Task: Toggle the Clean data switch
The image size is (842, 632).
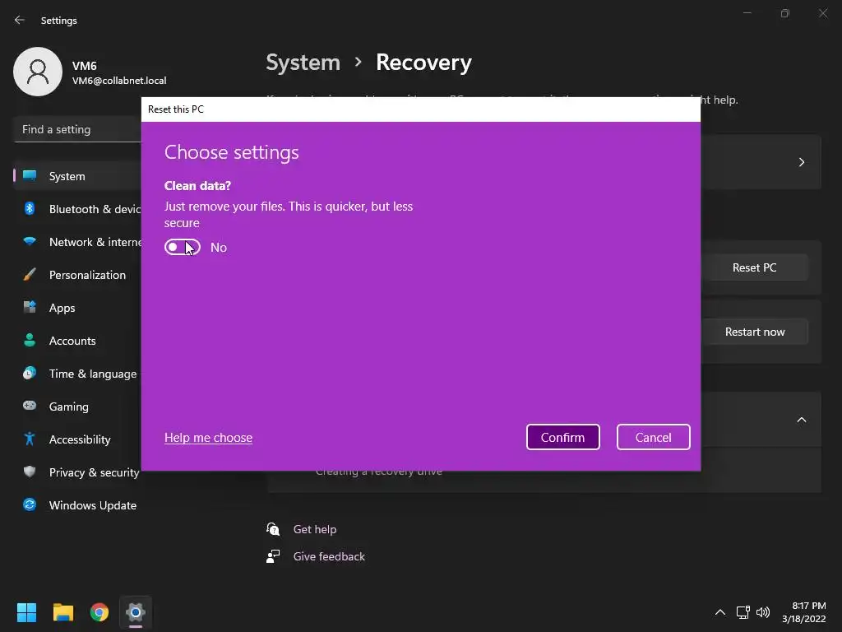Action: tap(182, 247)
